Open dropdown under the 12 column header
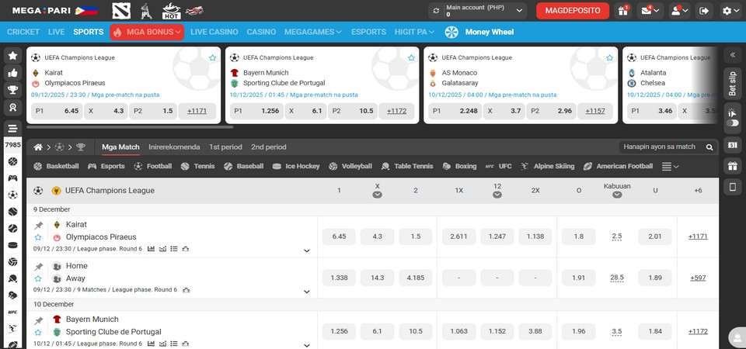Viewport: 746px width, 349px height. coord(497,195)
